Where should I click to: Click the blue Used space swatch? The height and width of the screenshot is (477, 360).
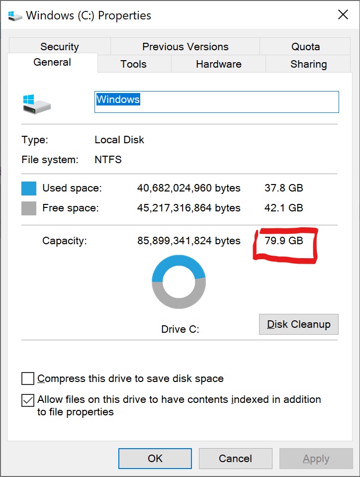pyautogui.click(x=29, y=189)
